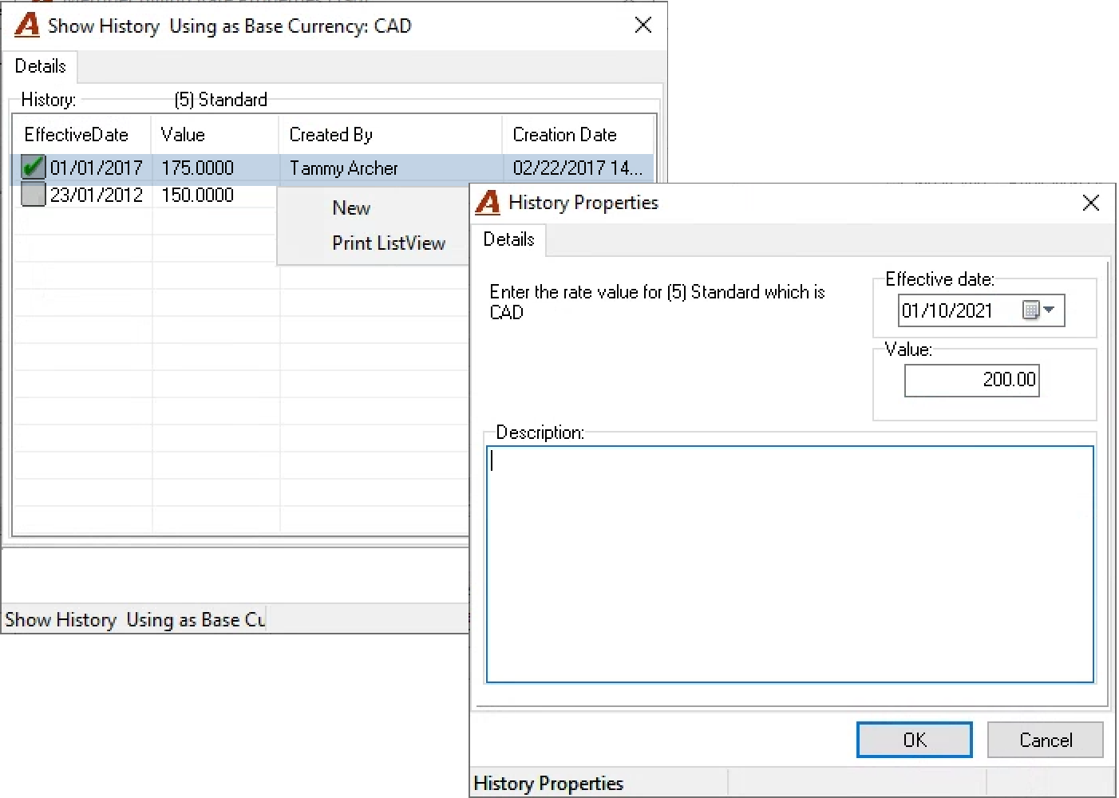Click the Effective date field 01/10/2021
Screen dimensions: 1119x798
982,310
